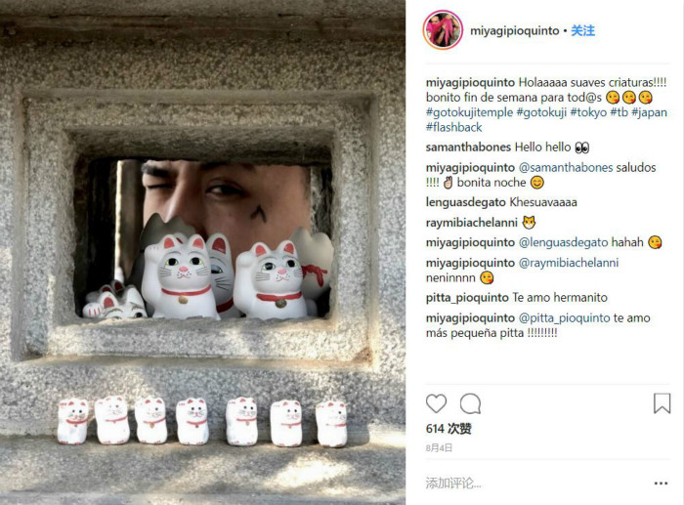Visit pitta_pioquinto commenter profile
This screenshot has width=684, height=505.
tap(467, 297)
